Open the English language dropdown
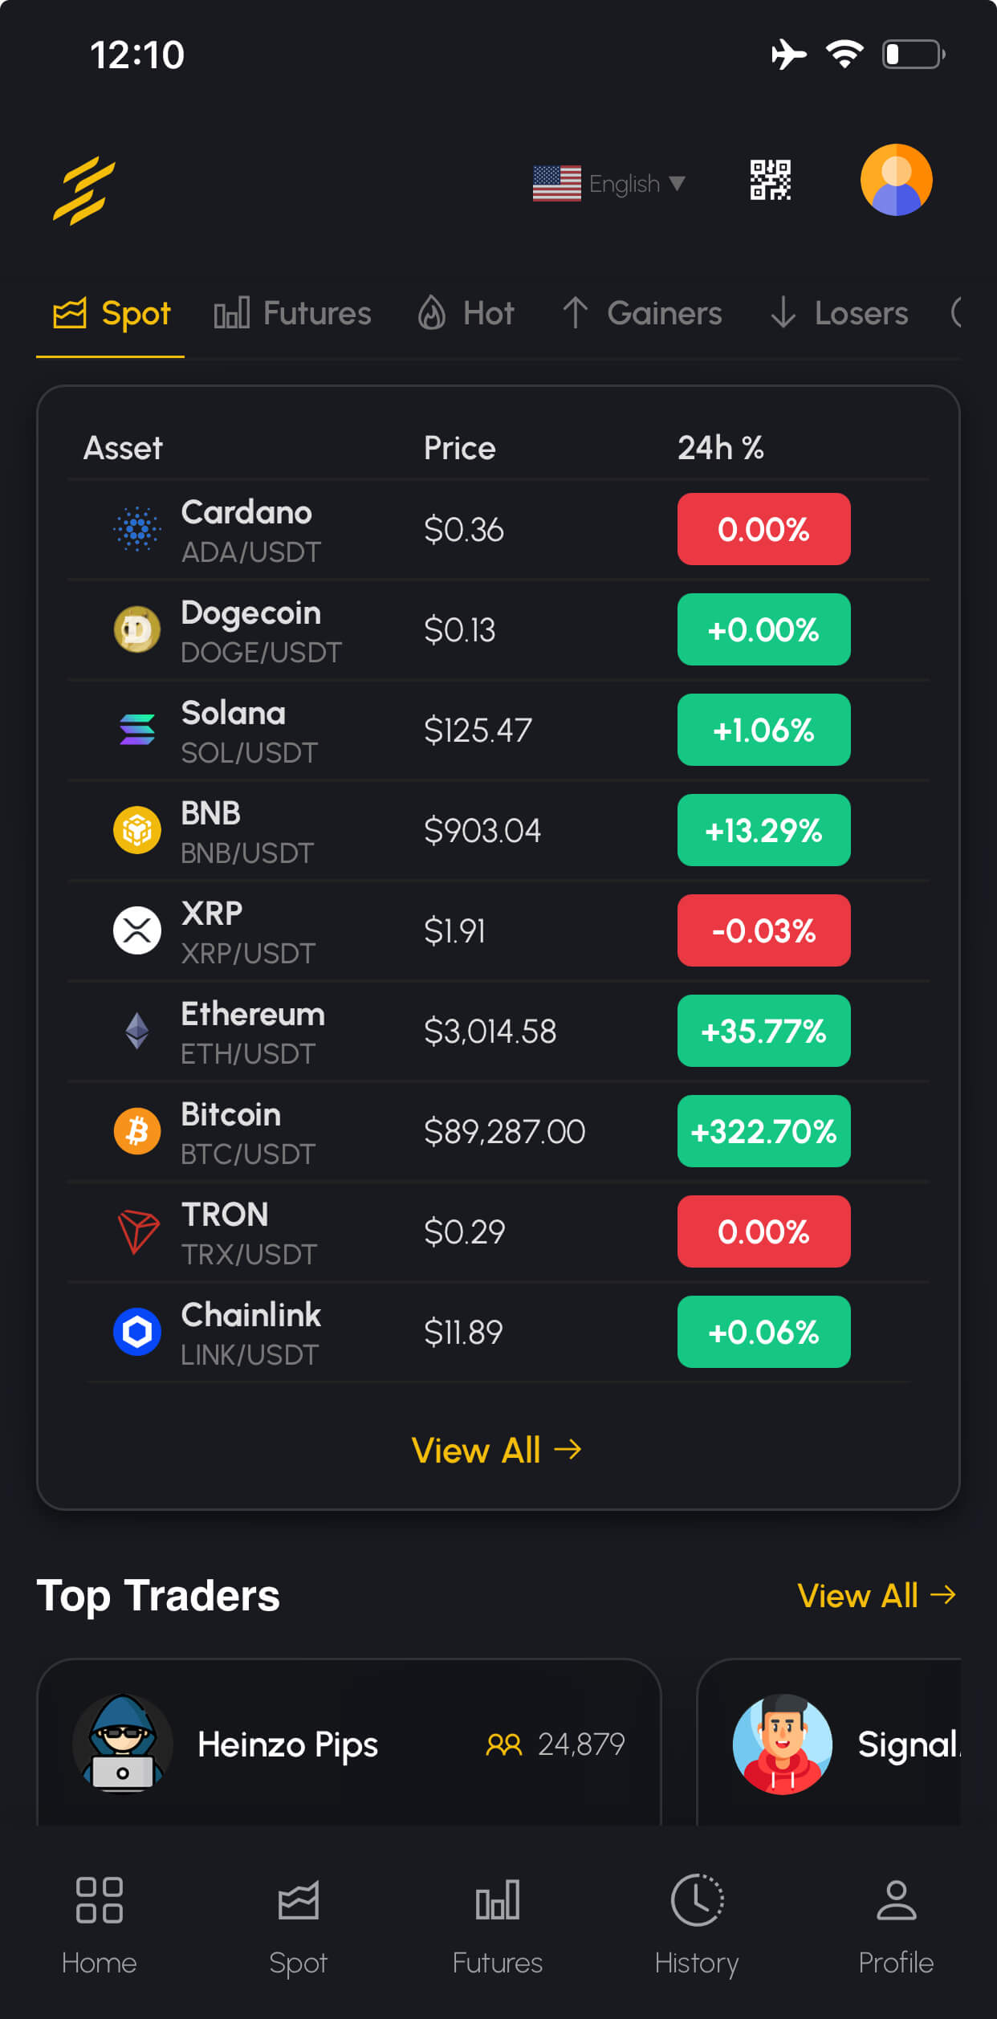The height and width of the screenshot is (2019, 997). (610, 184)
